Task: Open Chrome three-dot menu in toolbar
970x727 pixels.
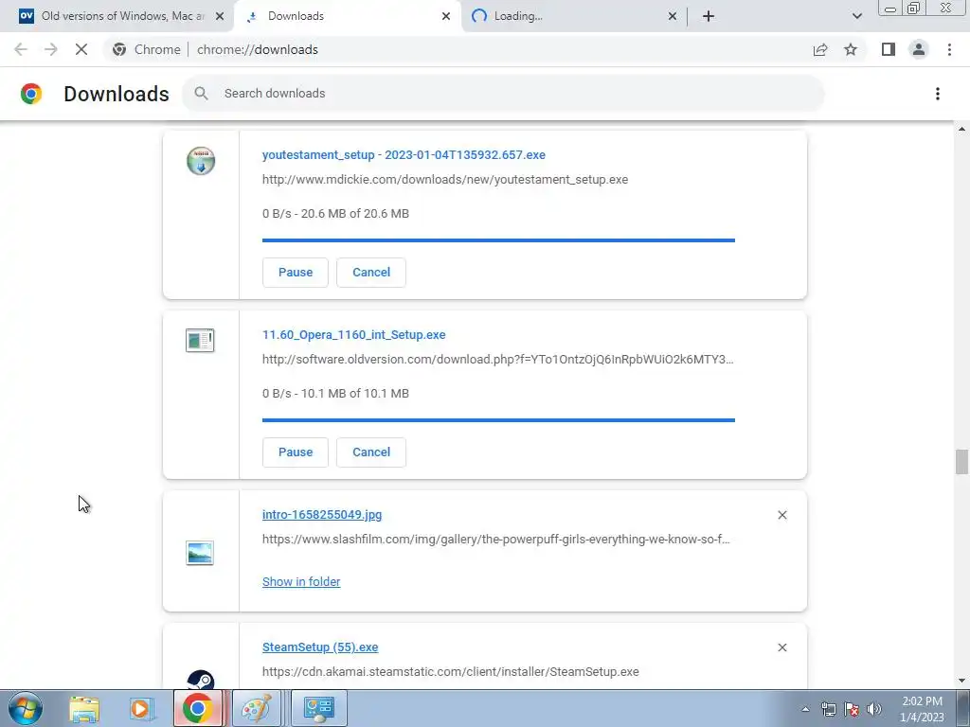Action: [949, 49]
